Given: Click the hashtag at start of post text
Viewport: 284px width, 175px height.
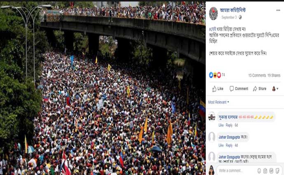Looking at the screenshot, I should click(x=213, y=29).
